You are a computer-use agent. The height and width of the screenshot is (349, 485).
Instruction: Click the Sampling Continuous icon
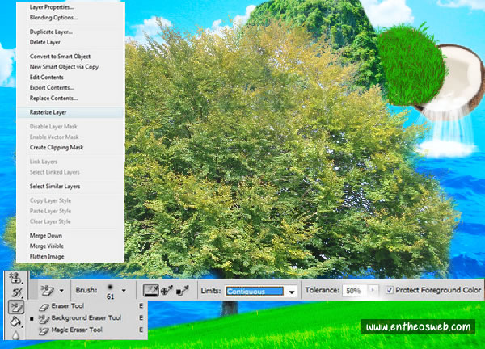[150, 289]
